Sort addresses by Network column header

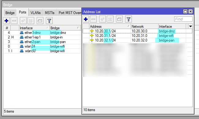(145, 27)
